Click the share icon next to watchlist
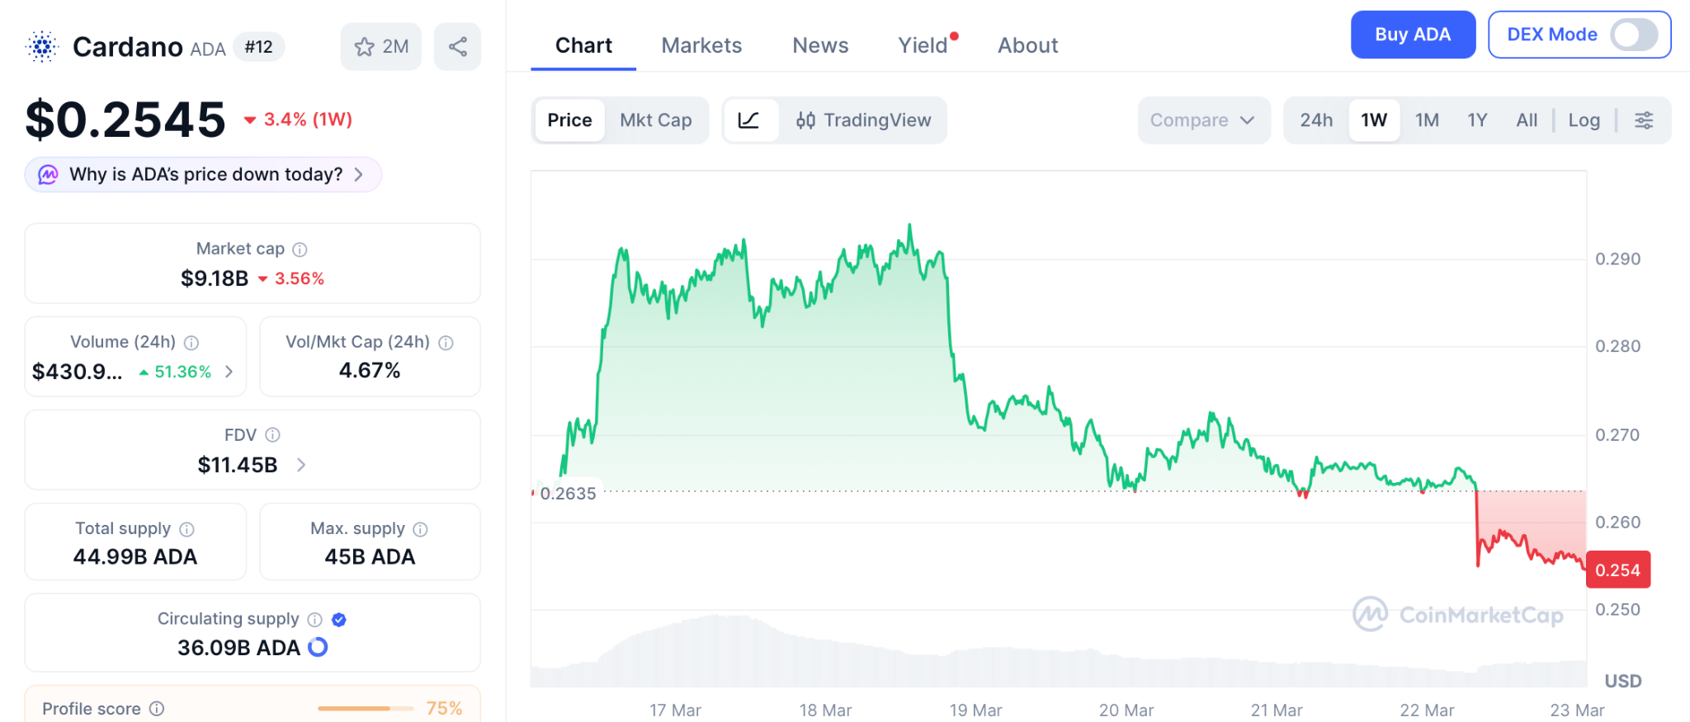Screen dimensions: 1690x722 click(x=458, y=47)
